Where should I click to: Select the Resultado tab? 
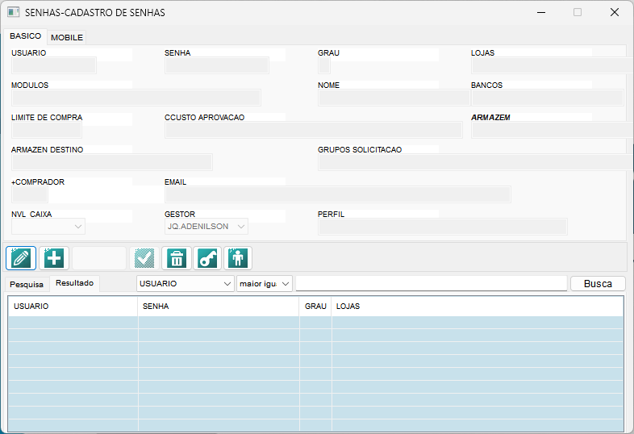coord(74,283)
